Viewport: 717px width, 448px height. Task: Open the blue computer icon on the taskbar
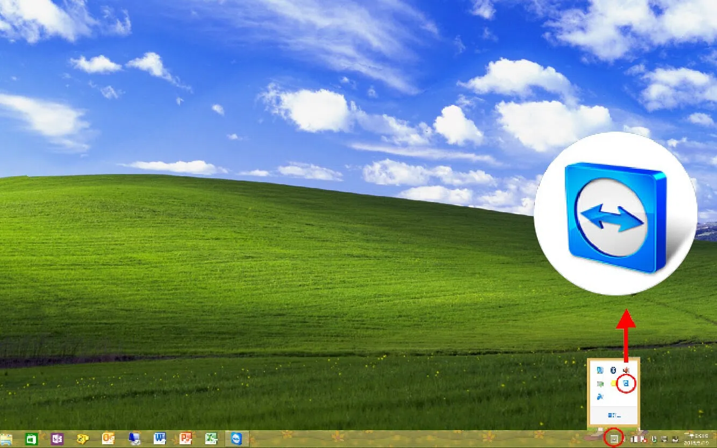134,439
